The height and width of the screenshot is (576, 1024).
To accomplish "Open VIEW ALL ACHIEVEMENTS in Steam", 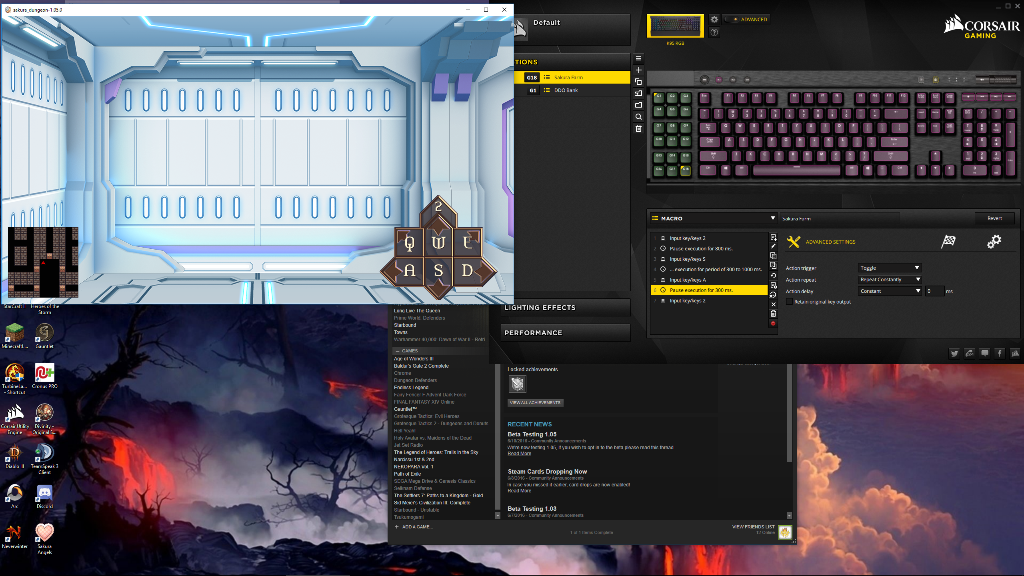I will pyautogui.click(x=535, y=402).
